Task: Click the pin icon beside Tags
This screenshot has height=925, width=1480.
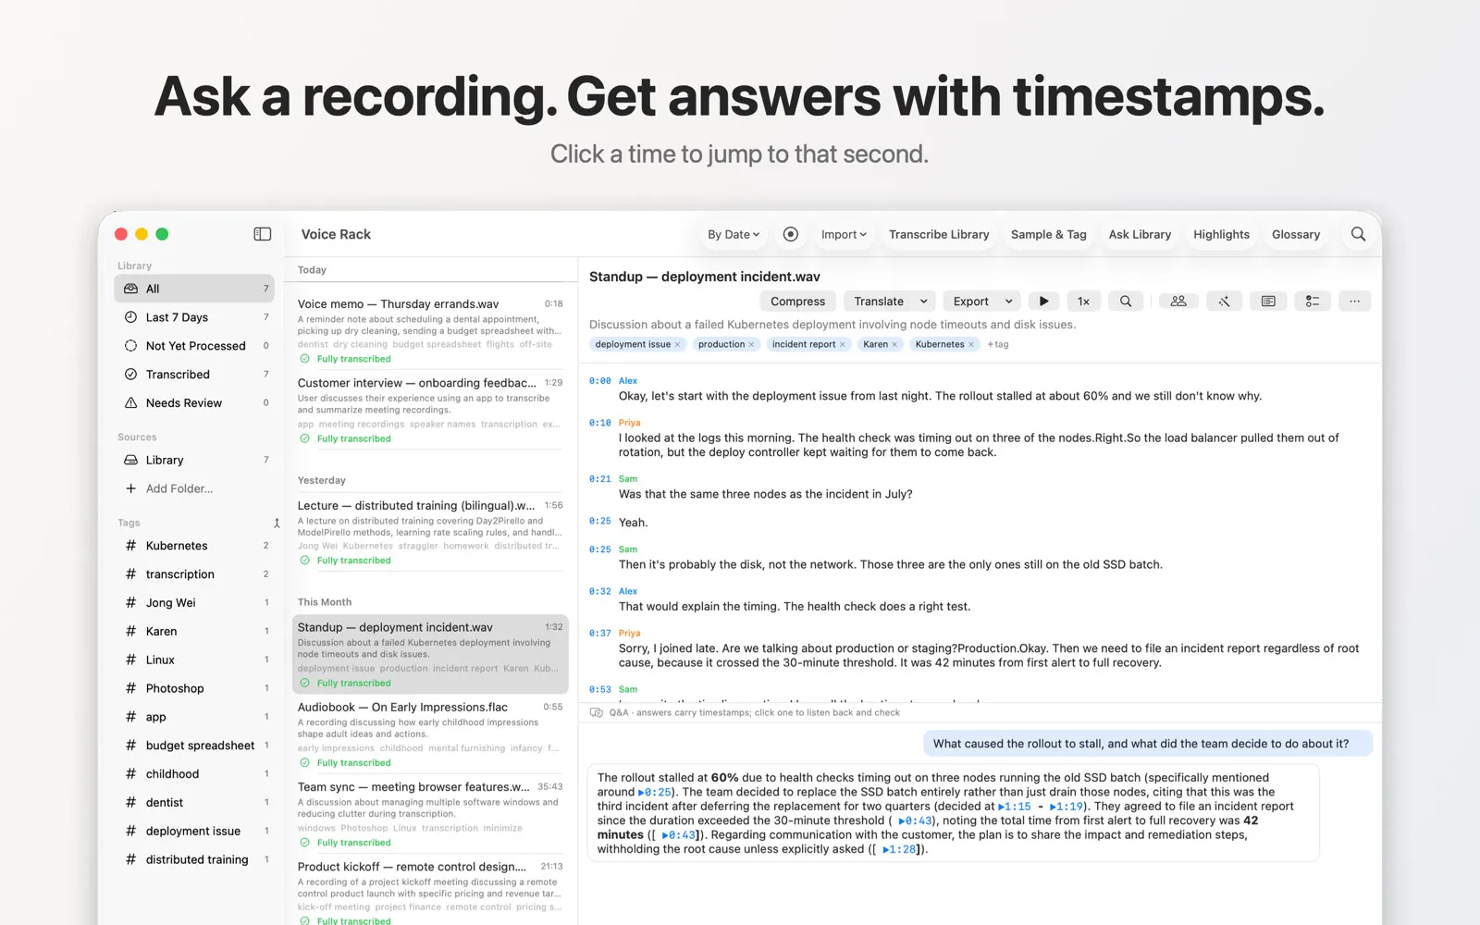Action: (276, 524)
